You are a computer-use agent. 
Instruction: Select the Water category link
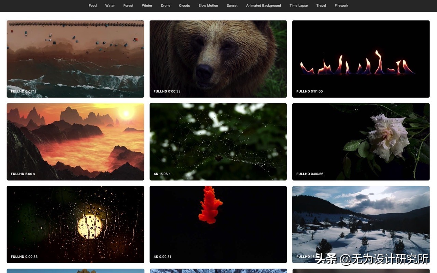(x=110, y=5)
